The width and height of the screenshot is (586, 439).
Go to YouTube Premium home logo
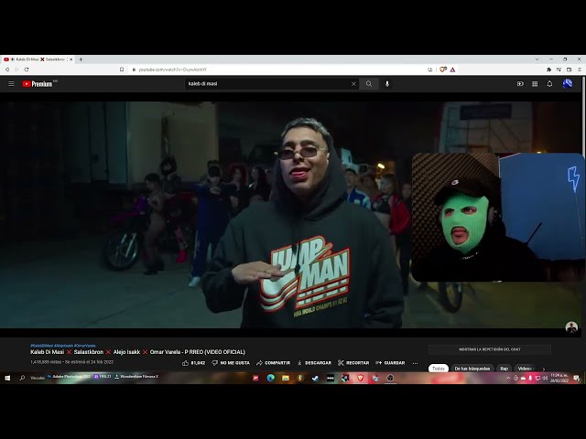38,84
